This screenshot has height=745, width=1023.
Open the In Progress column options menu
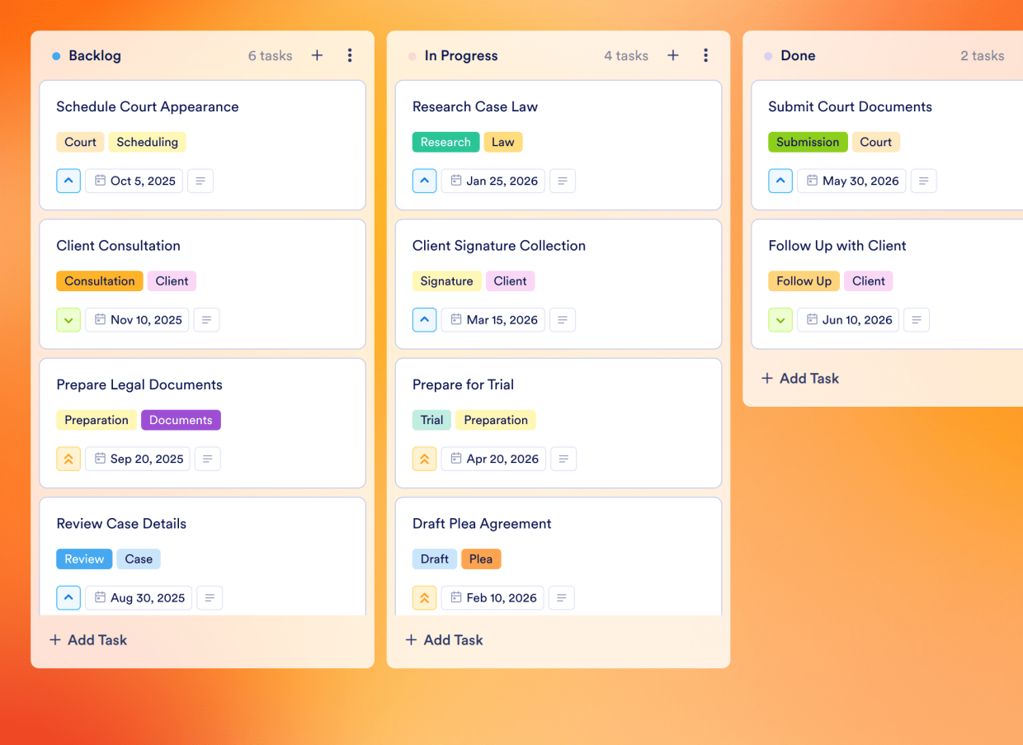pyautogui.click(x=706, y=55)
